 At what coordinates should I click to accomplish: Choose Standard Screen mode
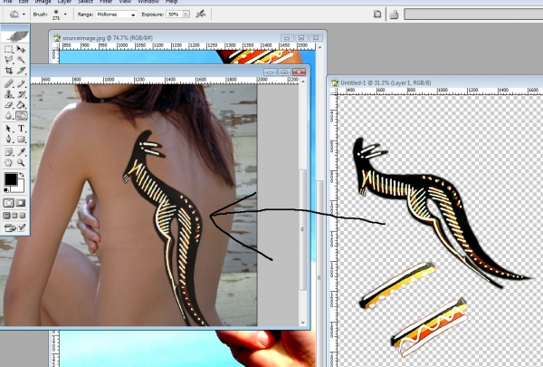(6, 216)
